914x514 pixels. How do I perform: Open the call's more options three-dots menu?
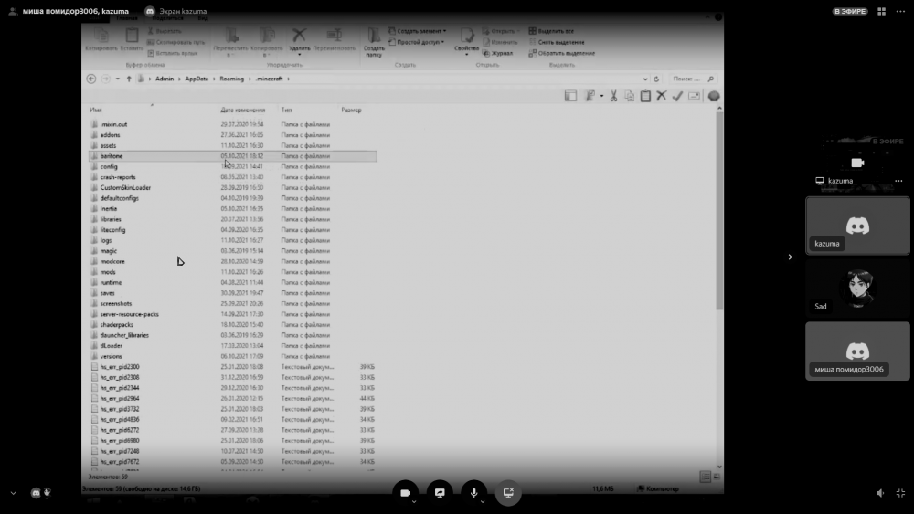(900, 11)
